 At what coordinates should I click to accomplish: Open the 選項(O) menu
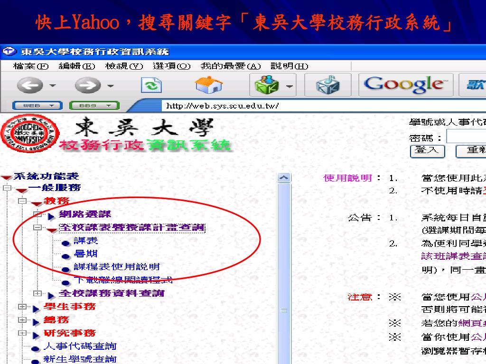tap(171, 66)
